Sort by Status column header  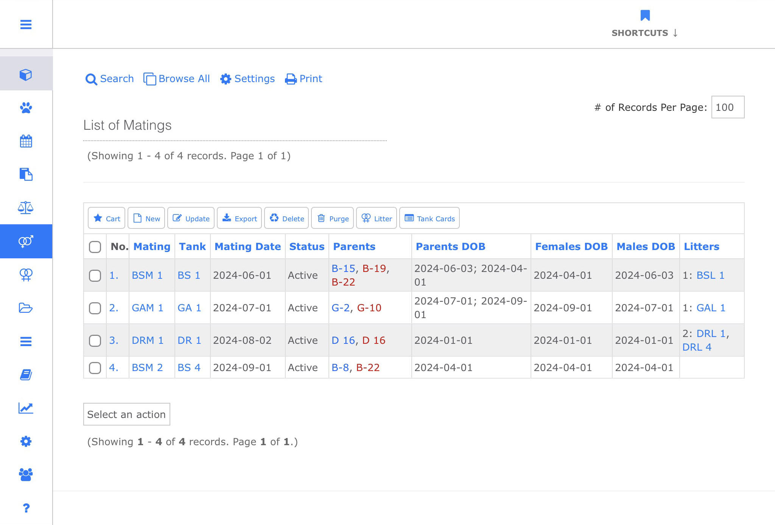307,247
